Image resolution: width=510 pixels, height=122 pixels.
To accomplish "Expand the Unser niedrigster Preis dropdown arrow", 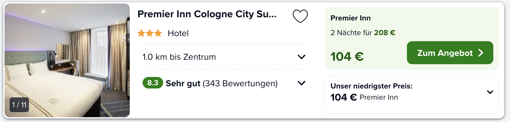I will 490,92.
